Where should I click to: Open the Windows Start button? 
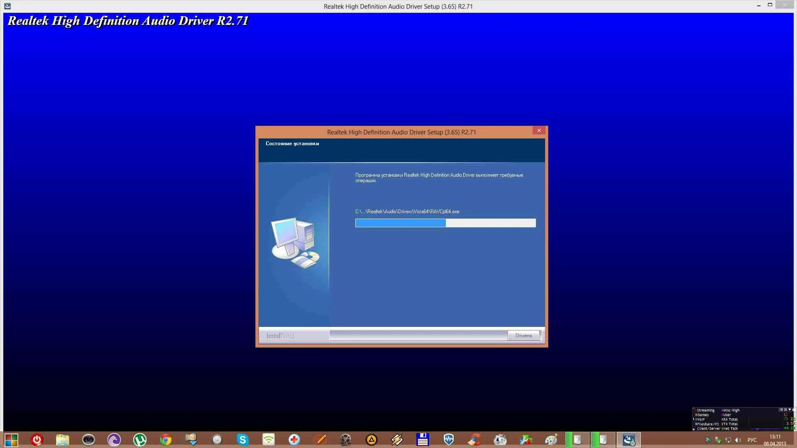pos(11,440)
